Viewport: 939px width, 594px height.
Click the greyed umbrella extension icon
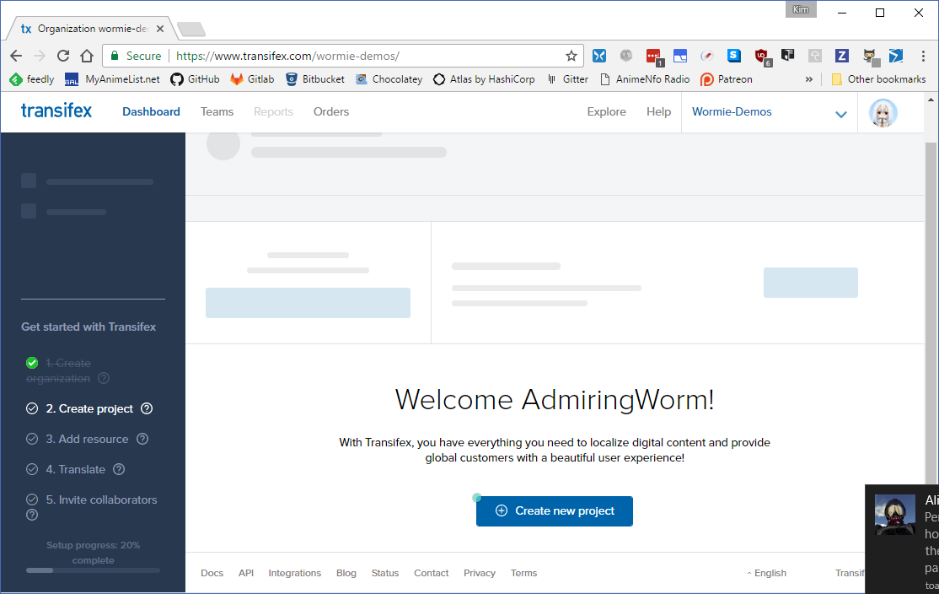815,56
